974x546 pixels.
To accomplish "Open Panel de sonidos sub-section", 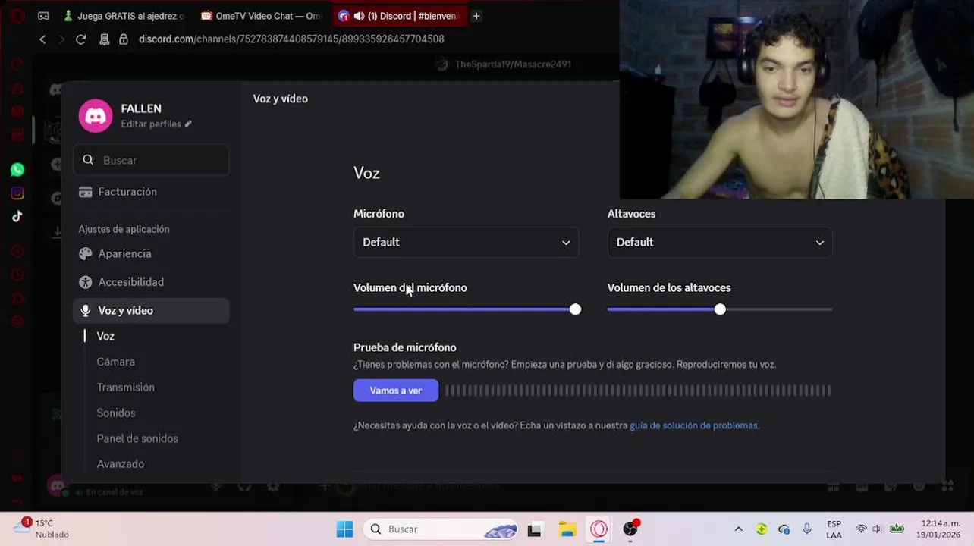I will tap(137, 438).
